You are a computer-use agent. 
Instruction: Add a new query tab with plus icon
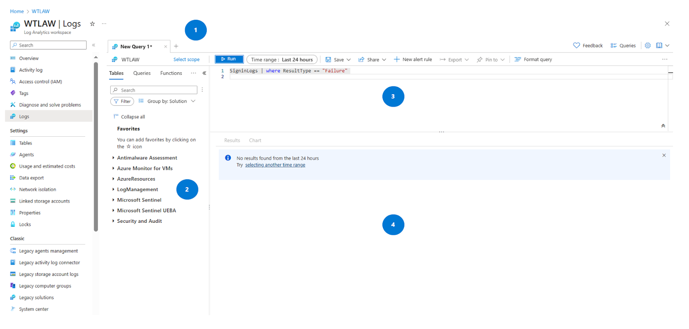pyautogui.click(x=176, y=46)
